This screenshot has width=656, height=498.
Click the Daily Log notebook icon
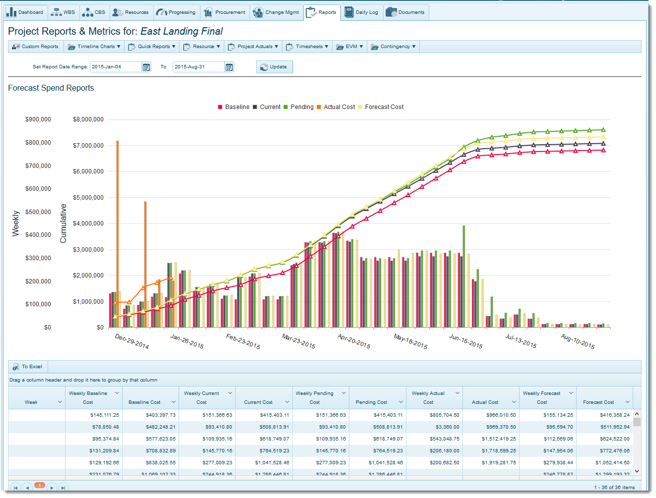349,12
